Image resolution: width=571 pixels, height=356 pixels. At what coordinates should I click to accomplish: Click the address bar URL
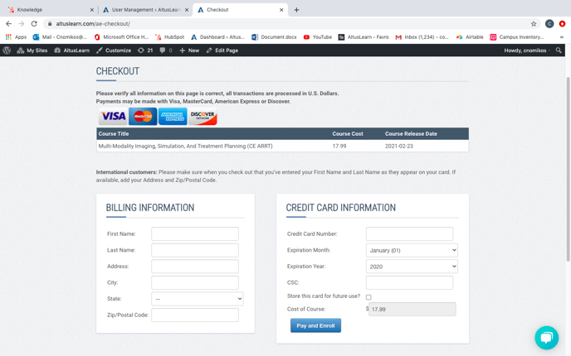point(93,24)
